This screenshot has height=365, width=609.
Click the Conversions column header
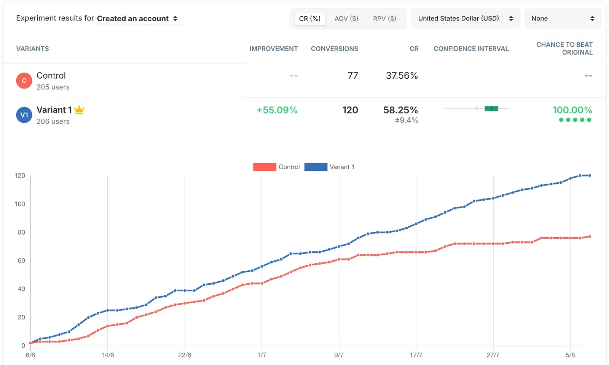coord(335,49)
